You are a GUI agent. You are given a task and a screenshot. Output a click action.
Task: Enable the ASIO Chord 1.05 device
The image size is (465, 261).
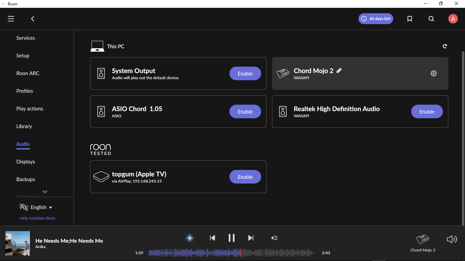[245, 111]
